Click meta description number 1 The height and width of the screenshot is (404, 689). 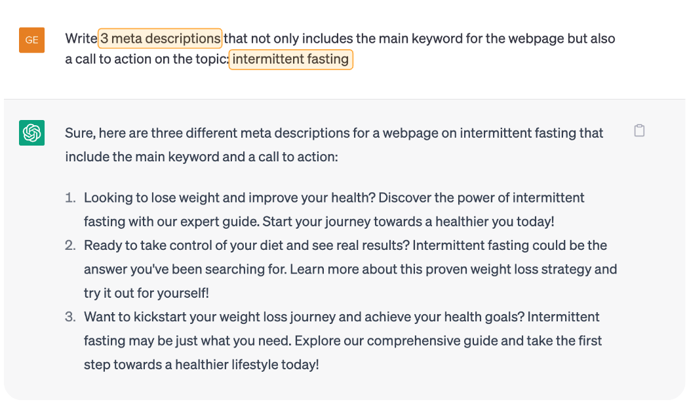pos(328,209)
